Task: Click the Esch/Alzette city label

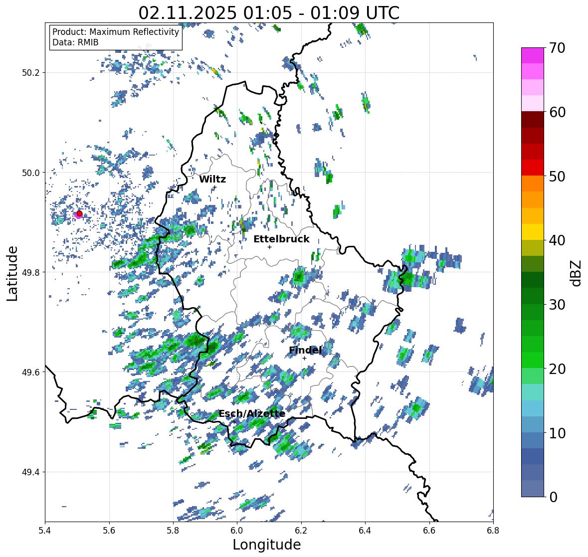Action: [252, 413]
